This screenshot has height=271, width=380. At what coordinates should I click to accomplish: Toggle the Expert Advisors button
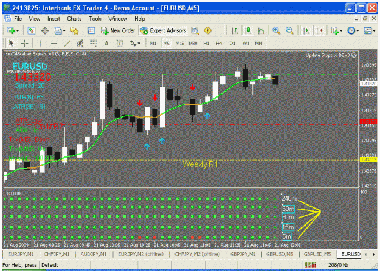pyautogui.click(x=164, y=30)
